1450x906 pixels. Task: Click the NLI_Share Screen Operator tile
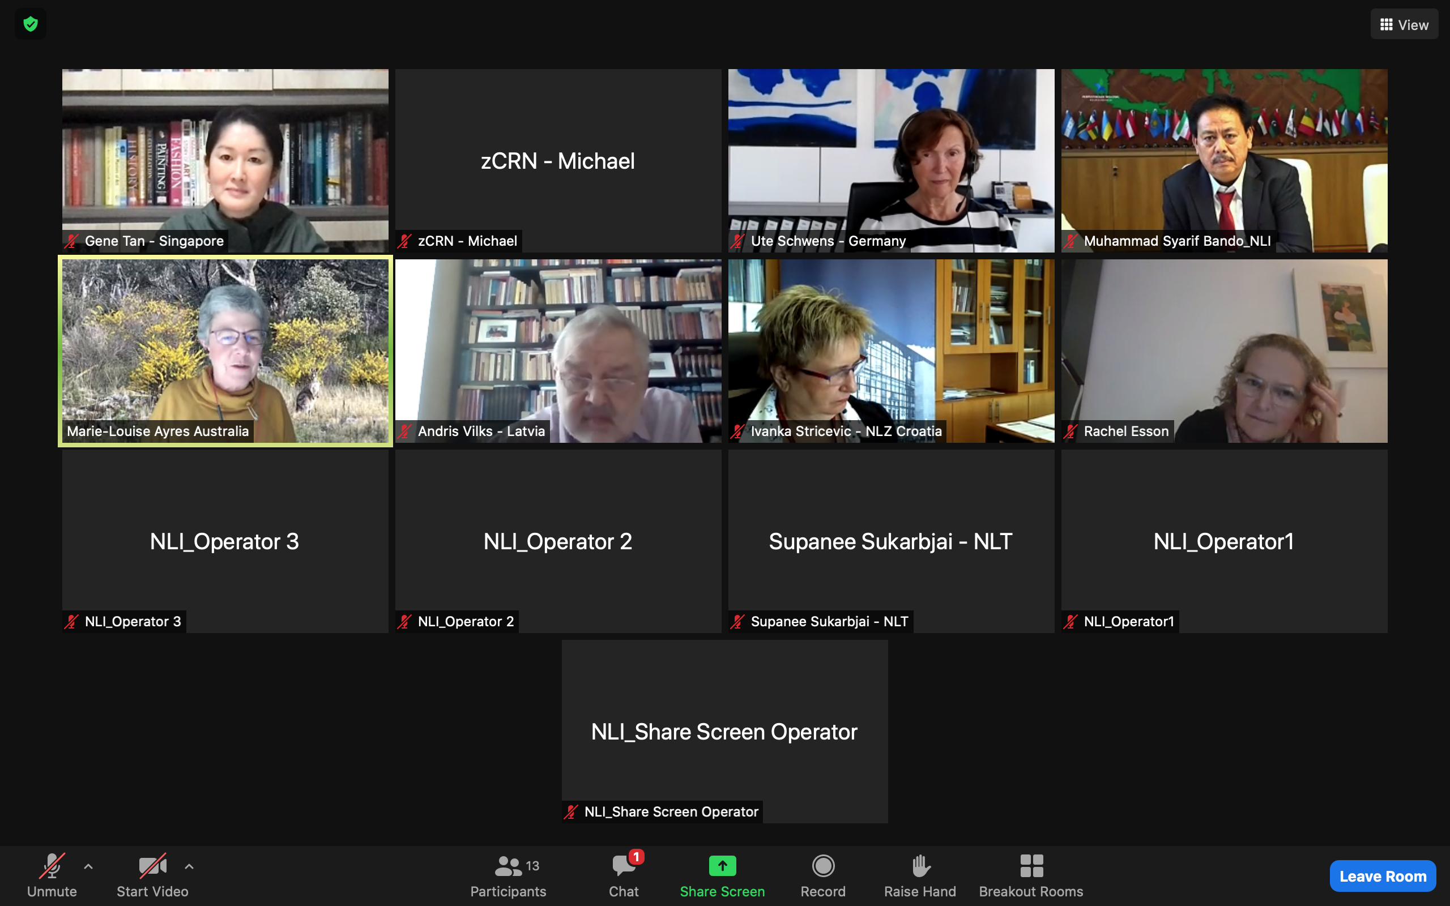coord(724,731)
